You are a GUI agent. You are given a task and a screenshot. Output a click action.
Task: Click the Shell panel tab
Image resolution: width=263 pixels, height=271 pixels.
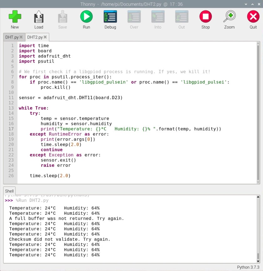pos(9,191)
